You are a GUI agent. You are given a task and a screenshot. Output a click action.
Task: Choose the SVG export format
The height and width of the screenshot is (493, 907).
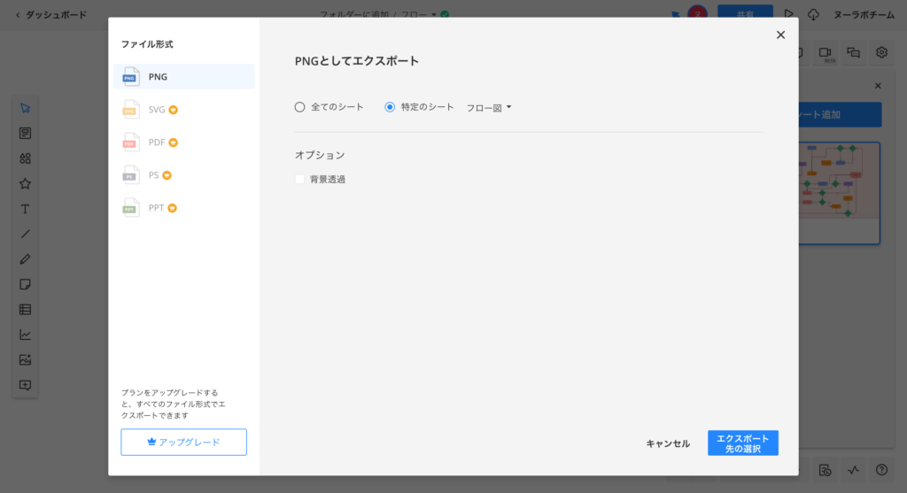coord(156,110)
